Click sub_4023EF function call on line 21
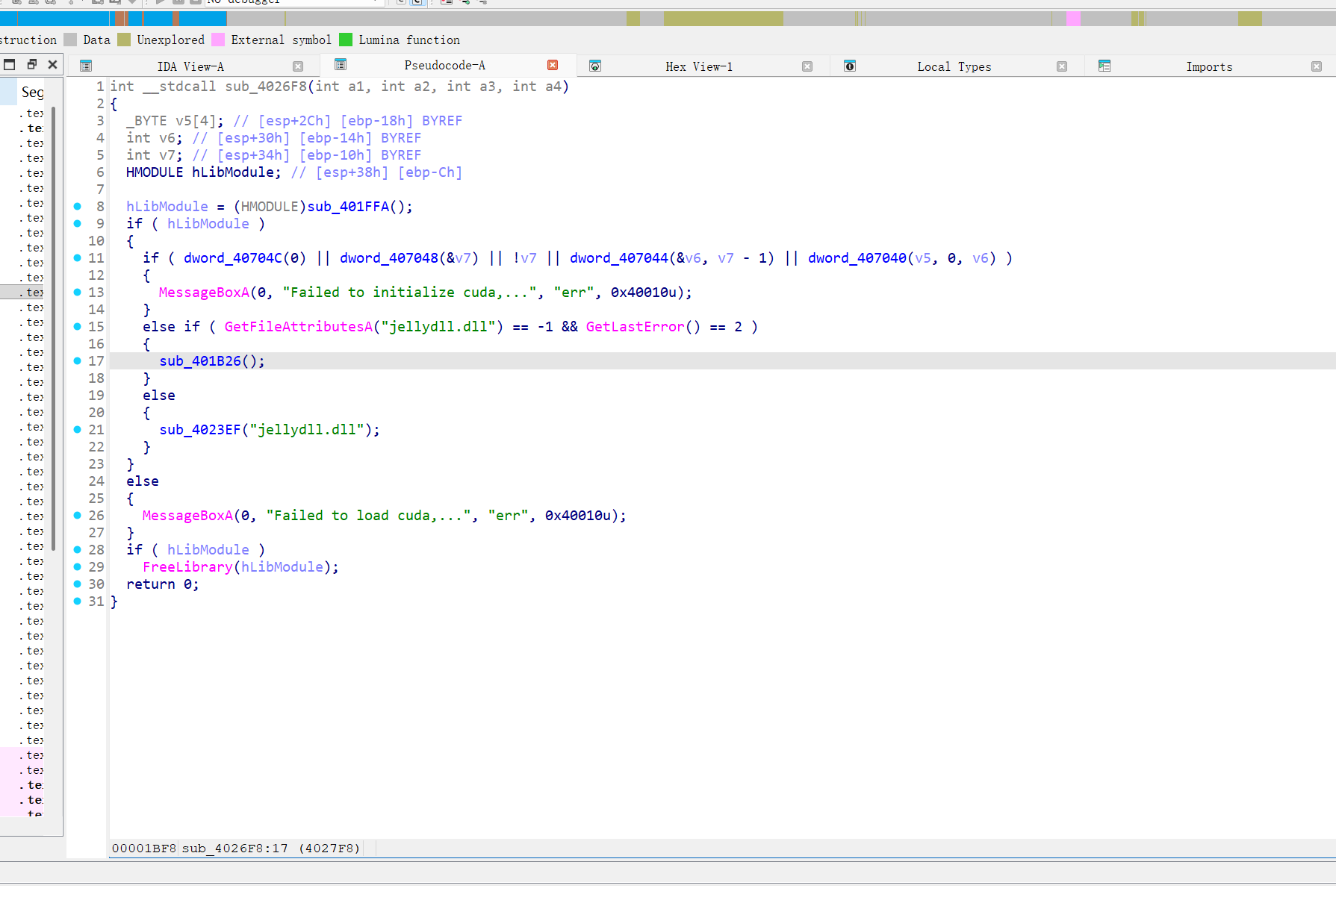The width and height of the screenshot is (1336, 903). click(x=200, y=430)
